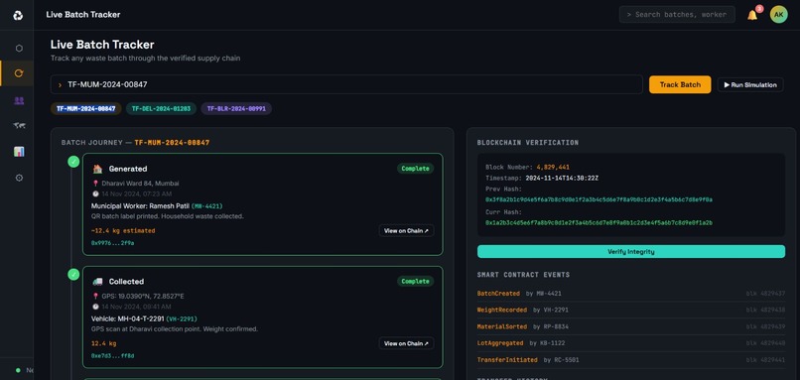The width and height of the screenshot is (800, 380).
Task: Click the green checkmark beside Generated
Action: [73, 162]
